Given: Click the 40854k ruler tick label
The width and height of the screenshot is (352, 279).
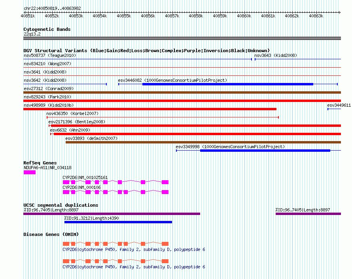Looking at the screenshot, I should click(x=100, y=16).
